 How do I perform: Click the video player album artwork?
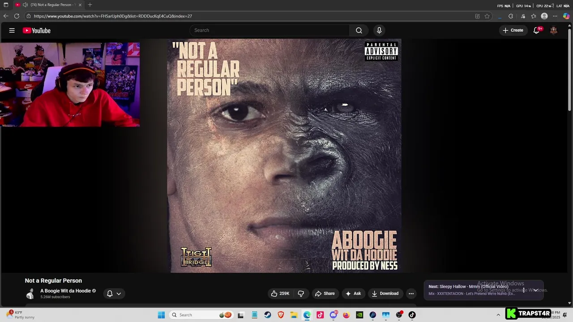pyautogui.click(x=284, y=156)
